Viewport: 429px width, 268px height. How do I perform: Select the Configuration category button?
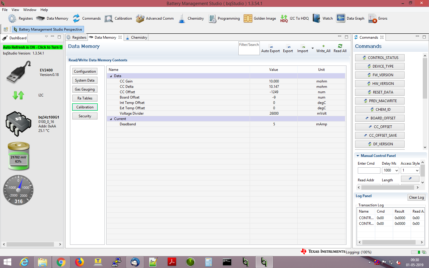click(x=85, y=71)
